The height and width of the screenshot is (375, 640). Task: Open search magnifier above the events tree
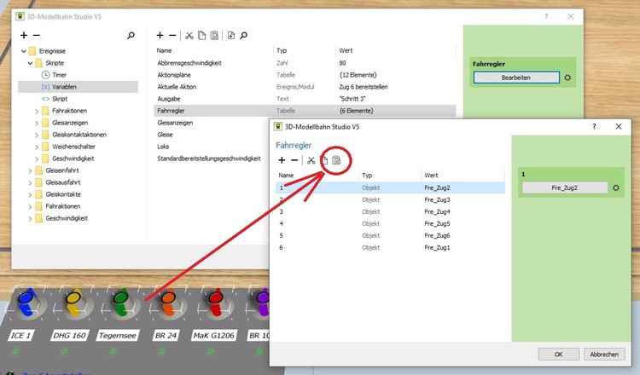[x=131, y=36]
